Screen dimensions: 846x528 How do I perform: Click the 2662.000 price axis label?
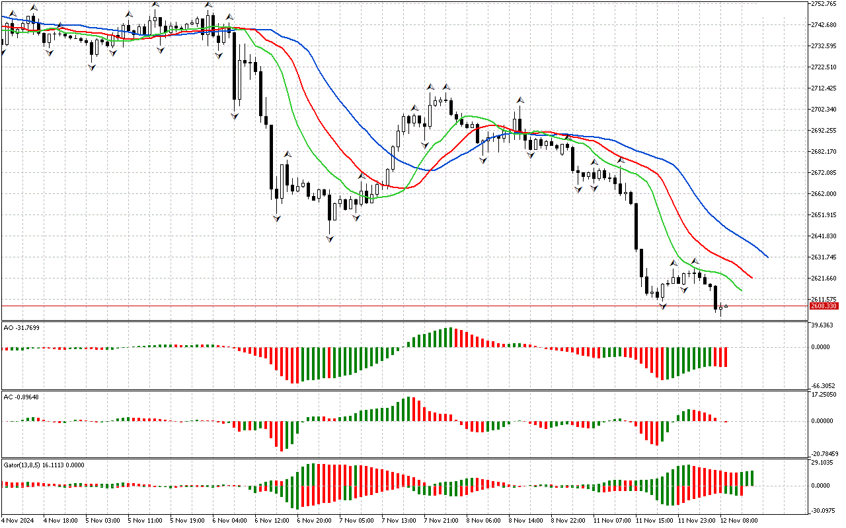click(x=825, y=194)
